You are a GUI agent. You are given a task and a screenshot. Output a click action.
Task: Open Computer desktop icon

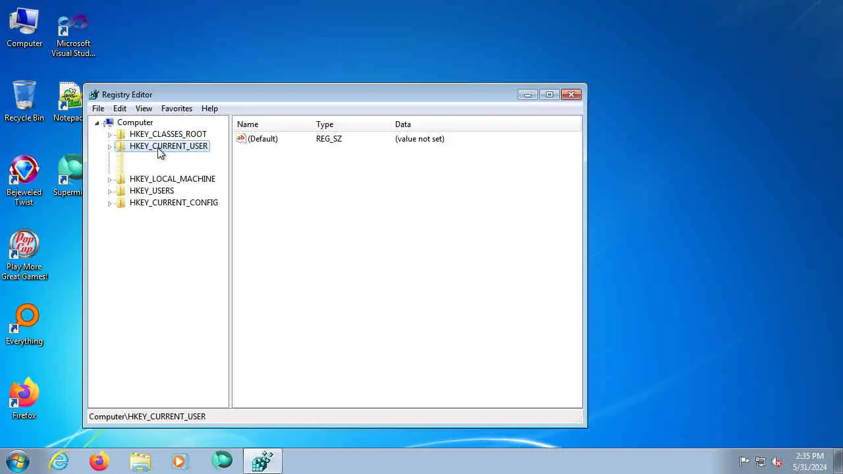(x=24, y=28)
